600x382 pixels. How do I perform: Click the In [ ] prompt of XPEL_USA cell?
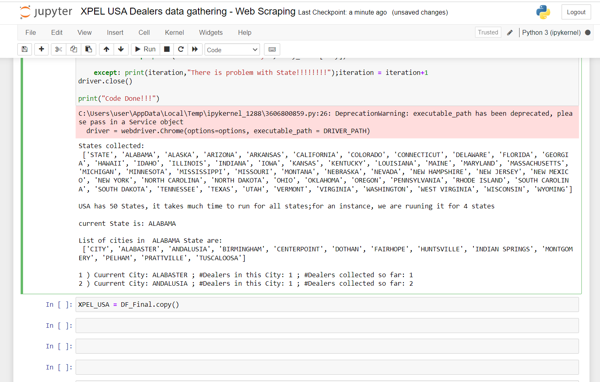click(59, 305)
